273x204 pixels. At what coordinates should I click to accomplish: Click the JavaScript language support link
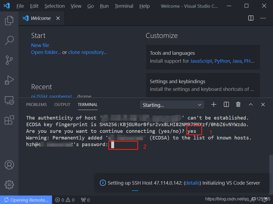click(x=201, y=61)
